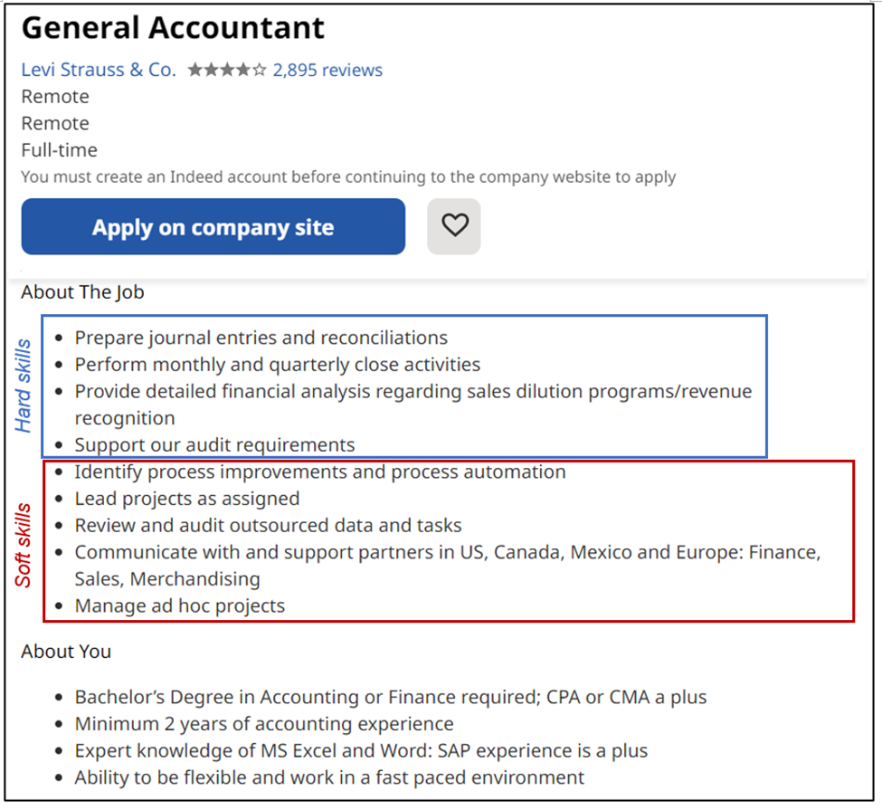Click the Hard skills label
The image size is (882, 810).
click(x=22, y=384)
